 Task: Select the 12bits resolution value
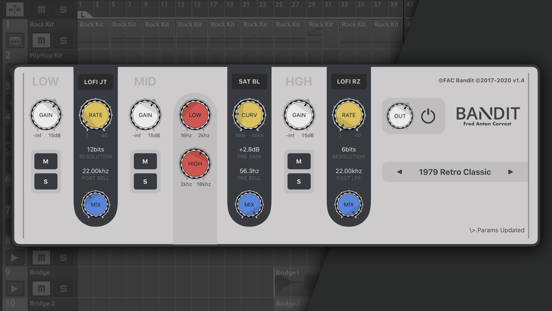[x=95, y=149]
